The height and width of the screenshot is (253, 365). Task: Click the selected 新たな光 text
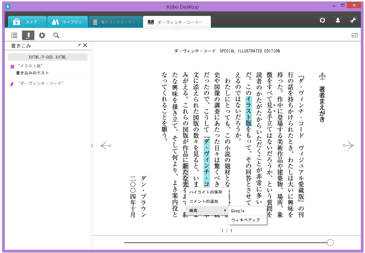(x=186, y=175)
